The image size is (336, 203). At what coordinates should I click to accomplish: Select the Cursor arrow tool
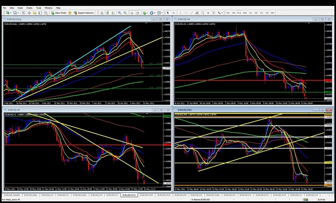(x=168, y=13)
